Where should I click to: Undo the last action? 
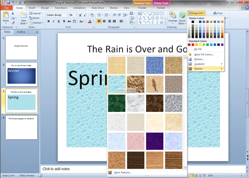[13, 2]
